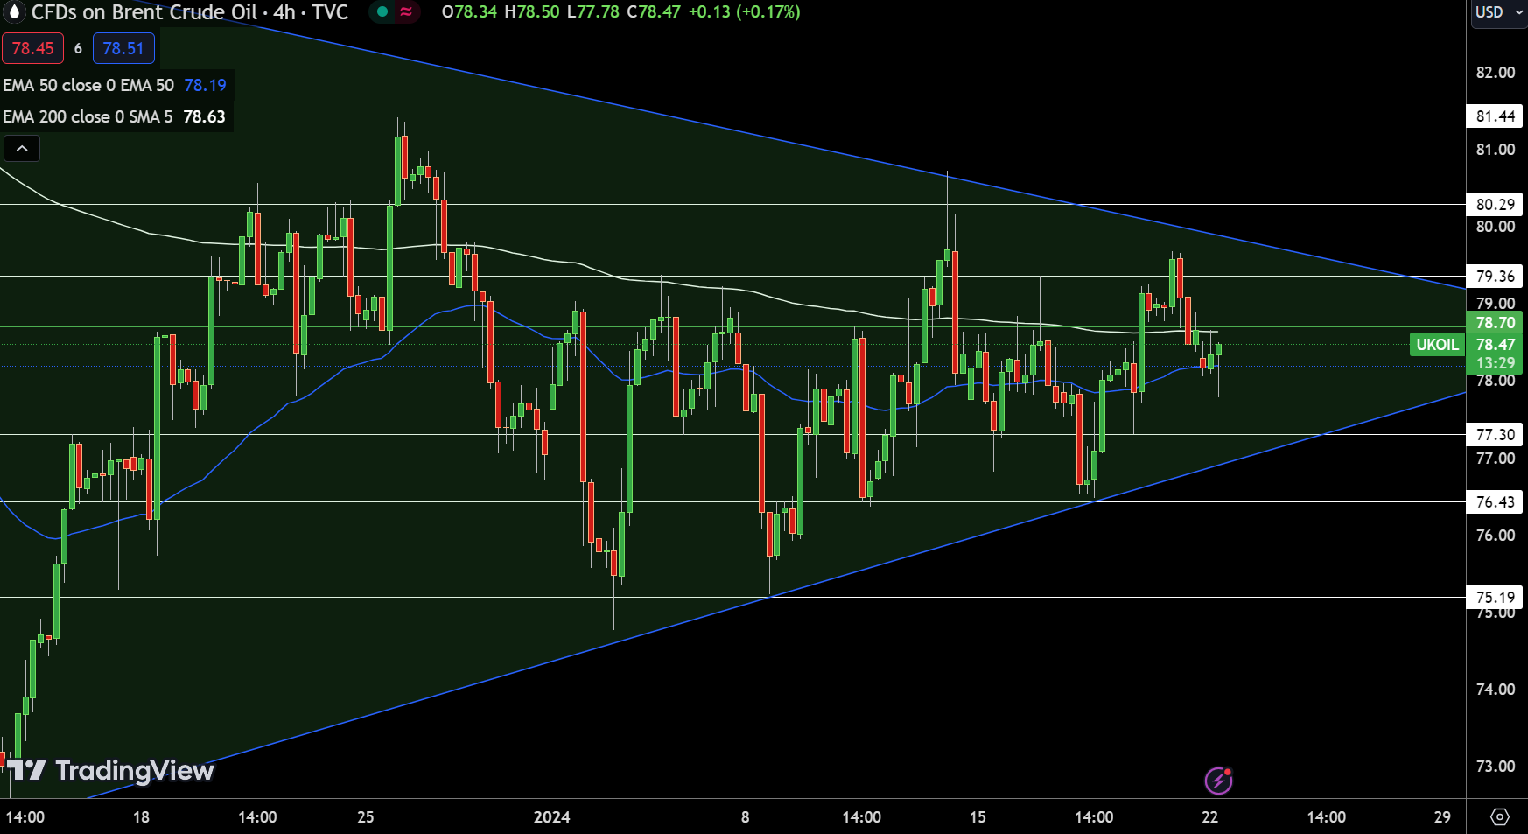Click the 2024 date on time axis

[552, 817]
